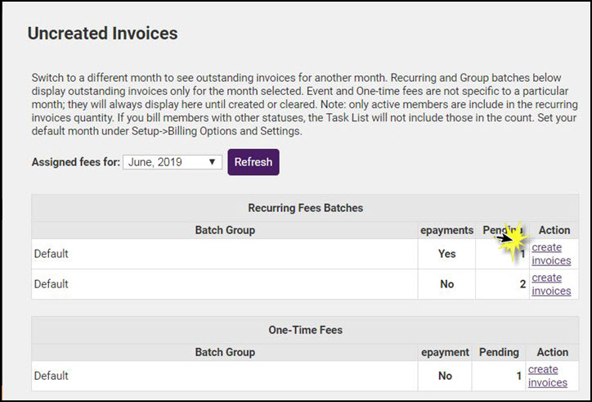The image size is (592, 402).
Task: Click the pending count of 2
Action: (522, 284)
